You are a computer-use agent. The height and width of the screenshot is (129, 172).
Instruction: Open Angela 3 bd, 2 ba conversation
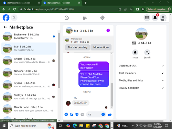tap(29, 61)
